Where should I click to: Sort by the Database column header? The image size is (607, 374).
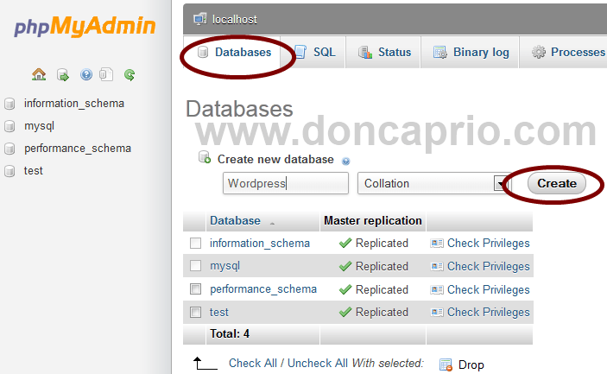click(x=235, y=220)
